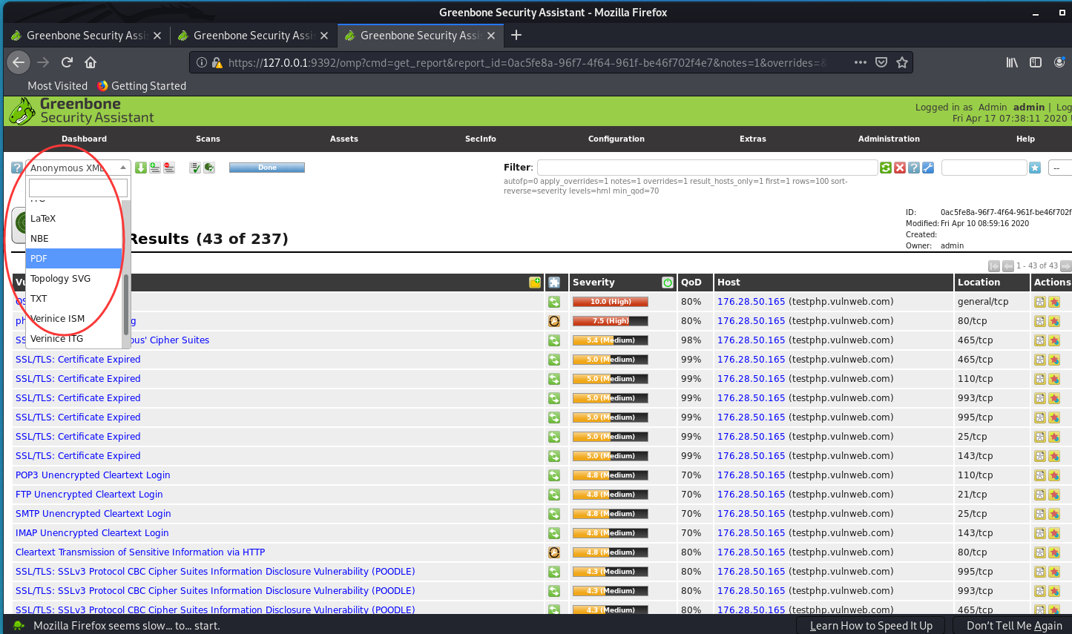Viewport: 1072px width, 634px height.
Task: Open the SecInfo menu
Action: (481, 139)
